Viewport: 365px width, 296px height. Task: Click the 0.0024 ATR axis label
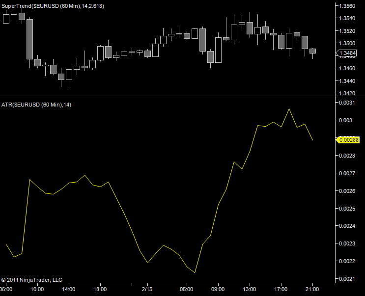pyautogui.click(x=347, y=226)
